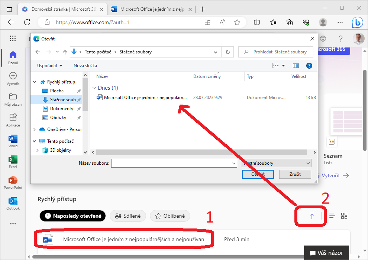
Task: Open the Microsoft 365 app launcher grid
Action: click(x=13, y=38)
